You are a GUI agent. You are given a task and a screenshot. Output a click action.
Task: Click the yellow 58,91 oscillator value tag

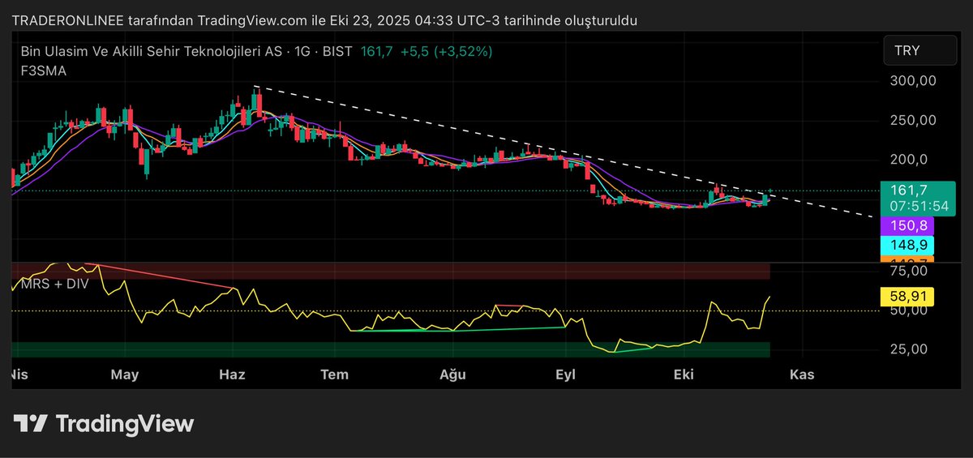(907, 297)
